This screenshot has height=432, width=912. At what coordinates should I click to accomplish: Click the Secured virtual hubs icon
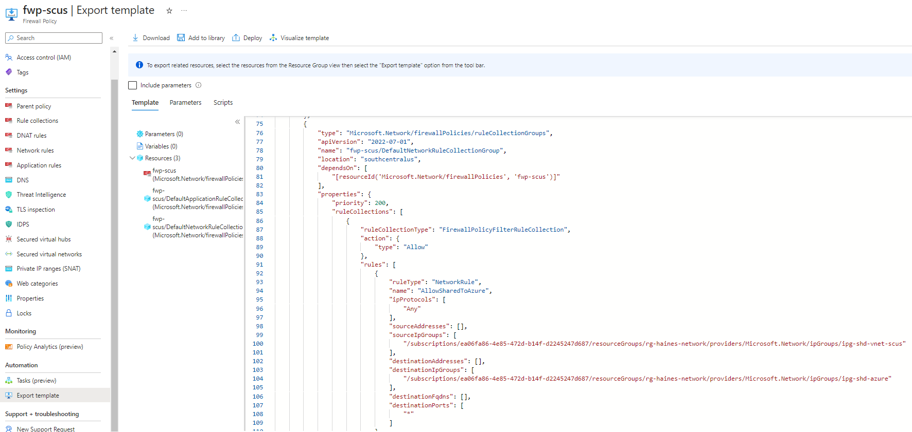tap(9, 239)
